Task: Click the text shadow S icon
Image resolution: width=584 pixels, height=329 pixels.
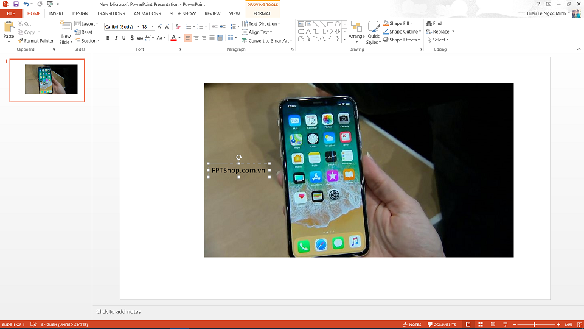Action: pyautogui.click(x=132, y=38)
